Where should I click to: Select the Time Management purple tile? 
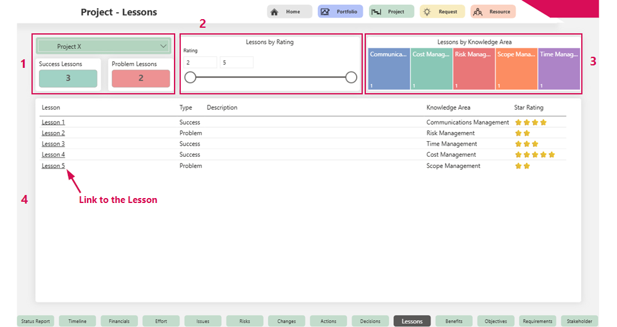[x=559, y=69]
